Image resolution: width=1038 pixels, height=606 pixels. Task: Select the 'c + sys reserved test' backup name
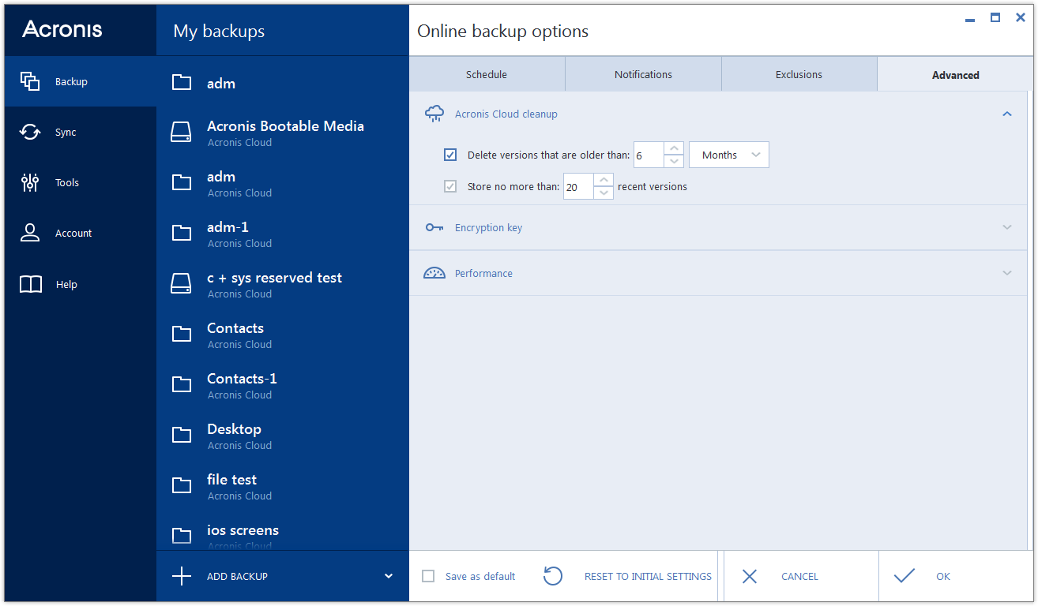tap(274, 277)
